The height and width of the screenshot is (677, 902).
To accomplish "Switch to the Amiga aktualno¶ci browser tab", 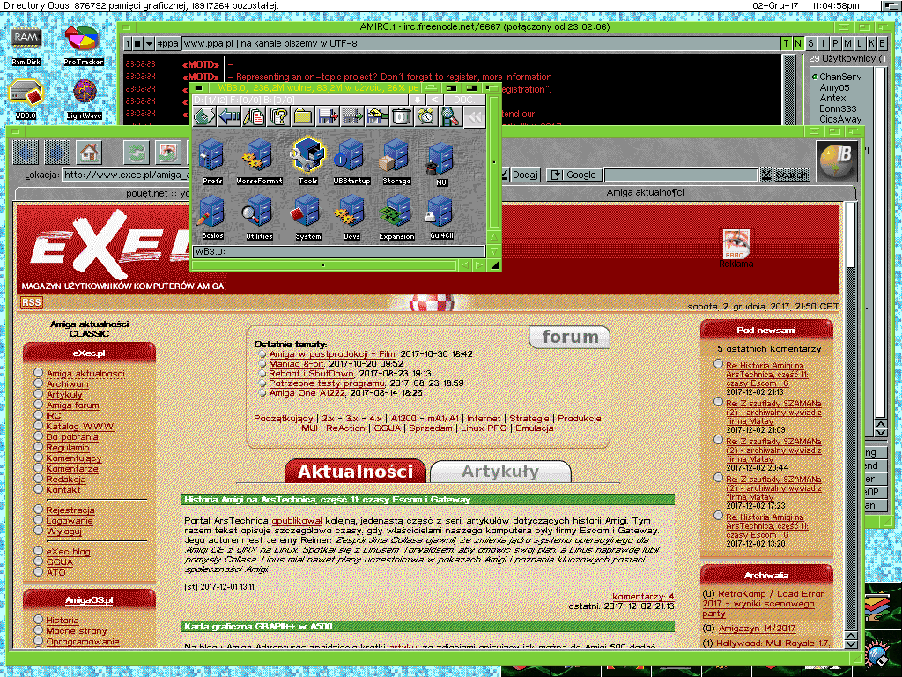I will [645, 193].
